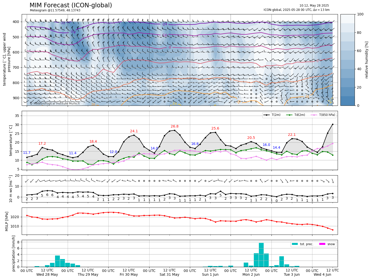Viewport: 371px width, 279px height.
Task: Click the "60" tick on the humidity colorbar
Action: [360, 51]
